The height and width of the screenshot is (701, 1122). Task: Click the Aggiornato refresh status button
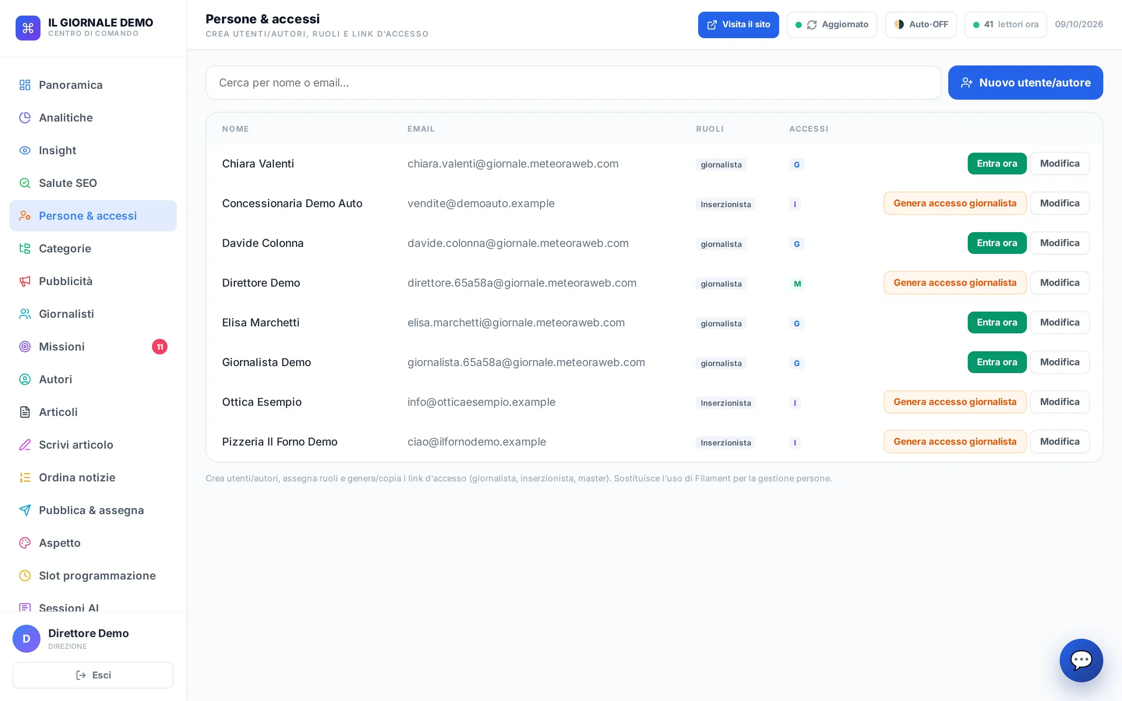832,25
